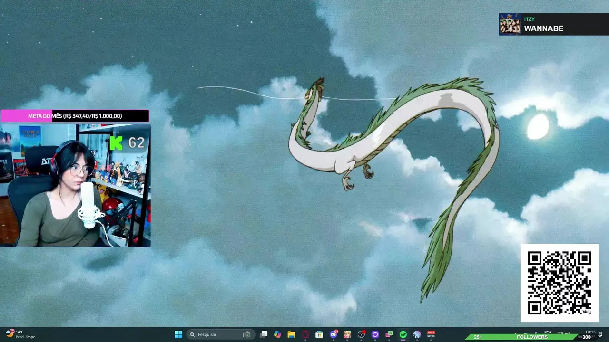Open File Explorer from the taskbar

291,334
